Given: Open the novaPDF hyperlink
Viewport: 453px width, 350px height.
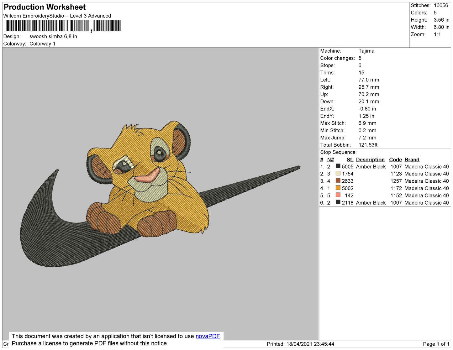Looking at the screenshot, I should [208, 336].
